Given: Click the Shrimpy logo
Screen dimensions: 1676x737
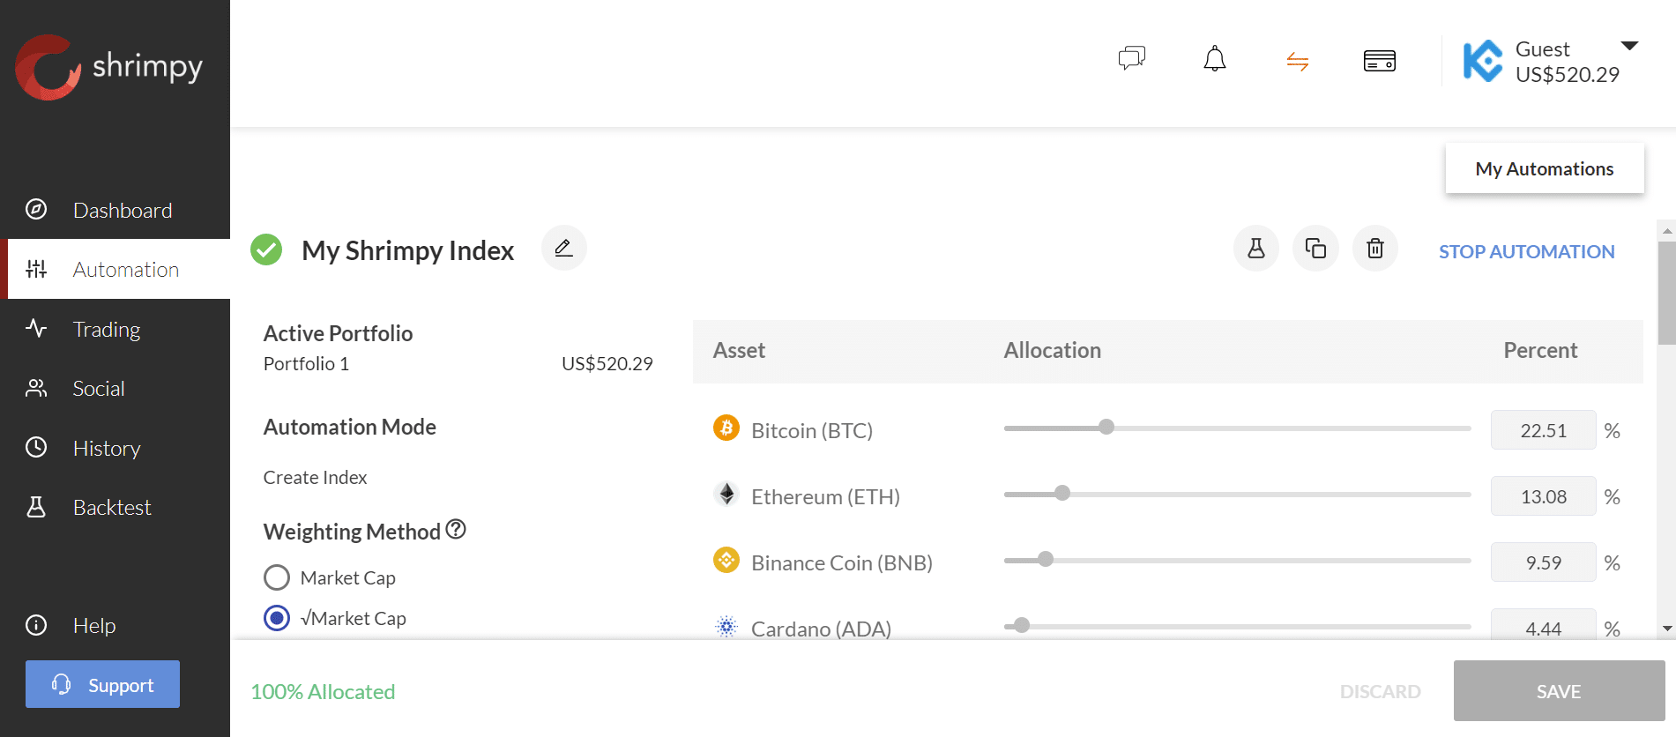Looking at the screenshot, I should coord(109,67).
